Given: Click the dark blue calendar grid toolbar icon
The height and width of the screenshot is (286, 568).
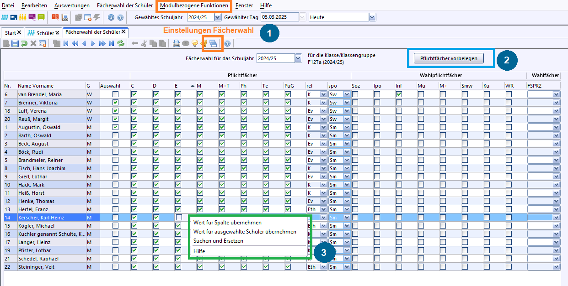Looking at the screenshot, I should point(13,17).
